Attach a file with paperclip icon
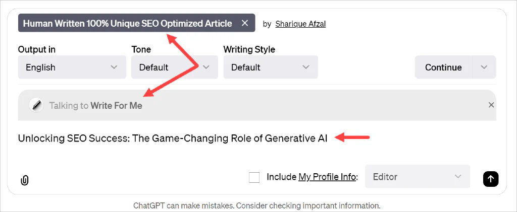The width and height of the screenshot is (517, 212). tap(25, 180)
